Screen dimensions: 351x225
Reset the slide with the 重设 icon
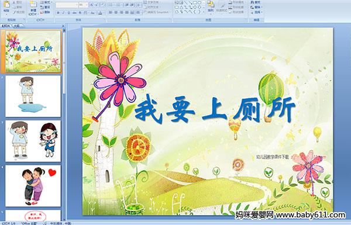(x=42, y=7)
